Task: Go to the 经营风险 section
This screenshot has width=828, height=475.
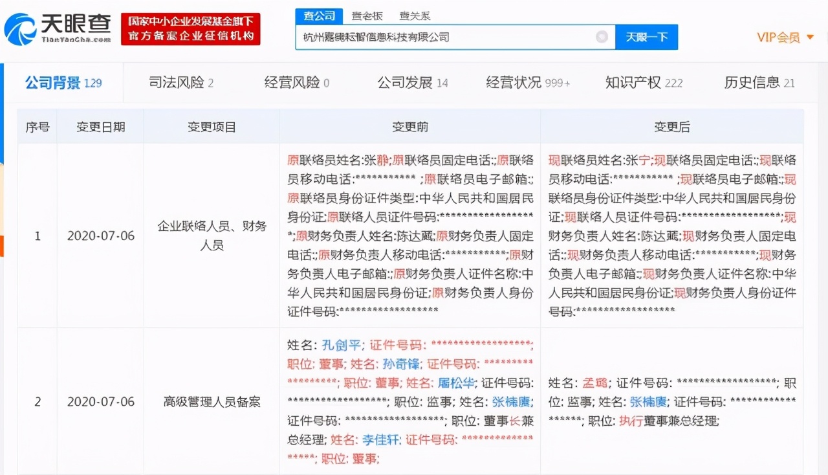Action: click(x=296, y=83)
